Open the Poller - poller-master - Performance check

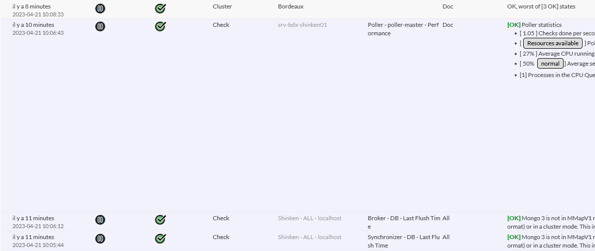point(404,29)
